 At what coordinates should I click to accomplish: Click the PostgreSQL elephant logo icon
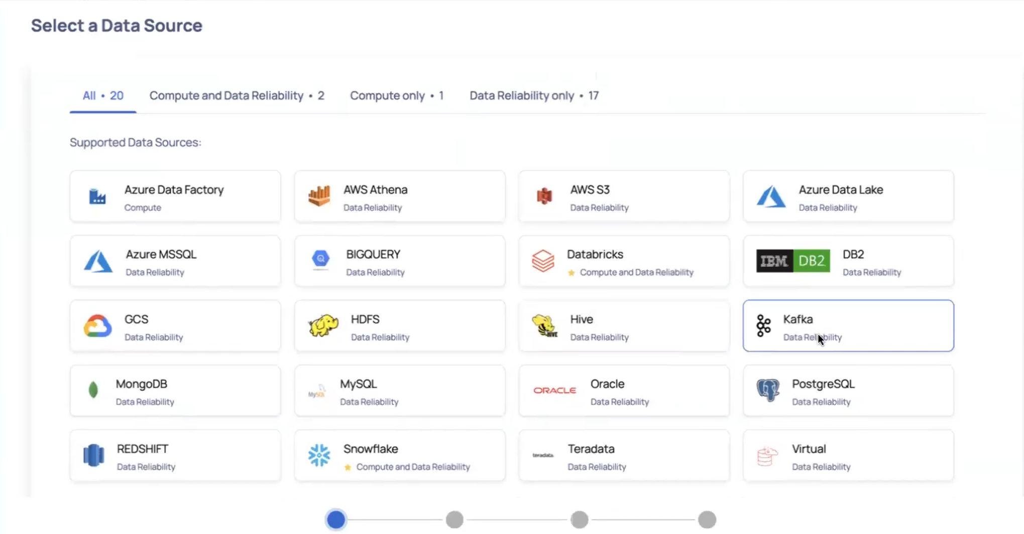click(x=768, y=390)
